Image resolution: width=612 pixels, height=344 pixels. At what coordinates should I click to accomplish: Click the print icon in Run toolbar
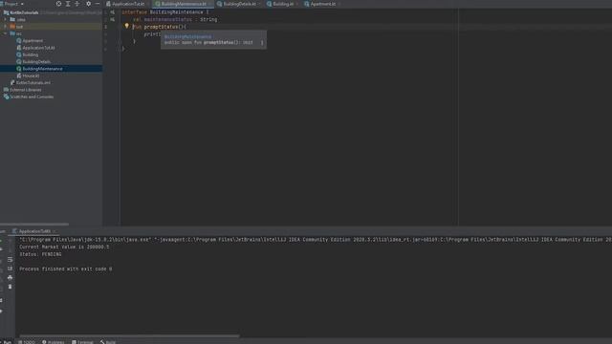coord(10,278)
